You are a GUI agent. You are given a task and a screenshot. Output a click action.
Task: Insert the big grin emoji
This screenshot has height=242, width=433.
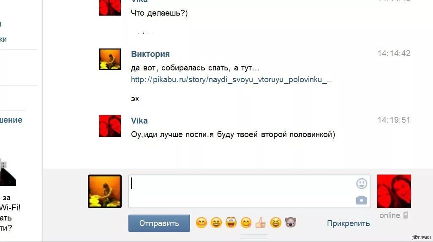[x=216, y=223]
